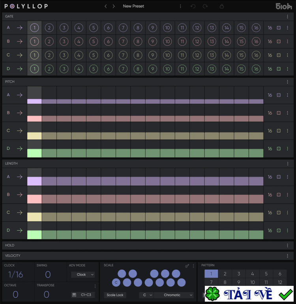Open the Gate section options menu
The height and width of the screenshot is (304, 296).
pyautogui.click(x=287, y=16)
